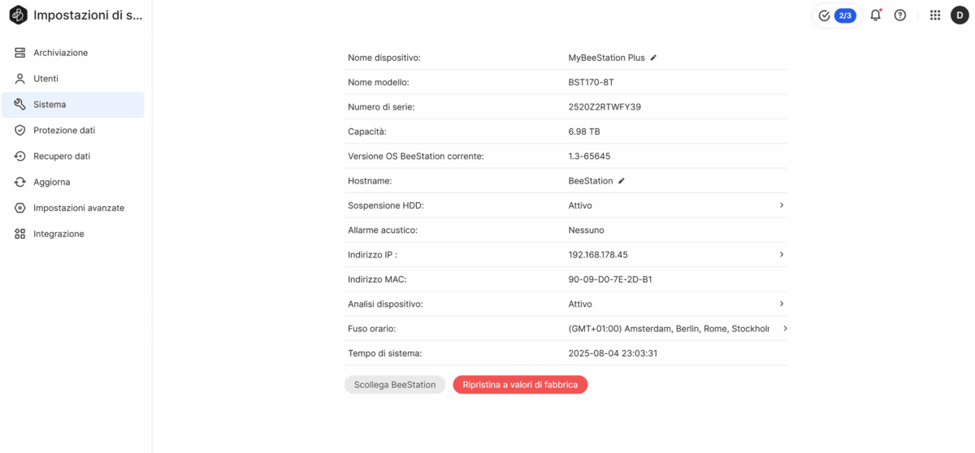
Task: Click Ripristina a valori di fabbrica
Action: coord(520,385)
